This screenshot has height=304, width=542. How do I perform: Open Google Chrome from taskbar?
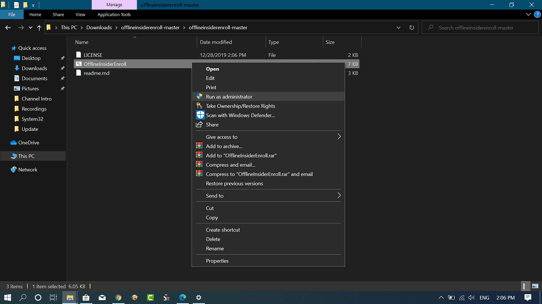click(118, 298)
